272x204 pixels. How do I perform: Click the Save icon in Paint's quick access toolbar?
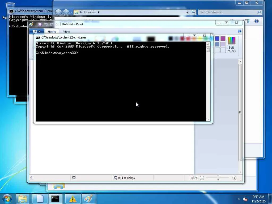click(40, 24)
